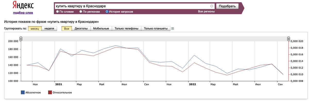Viewport: 309px width, 102px height.
Task: Group history by неделя
Action: [49, 28]
